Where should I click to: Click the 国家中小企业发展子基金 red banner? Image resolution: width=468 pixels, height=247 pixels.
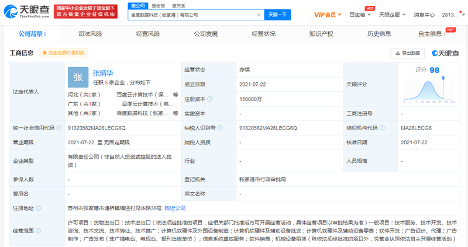click(85, 11)
